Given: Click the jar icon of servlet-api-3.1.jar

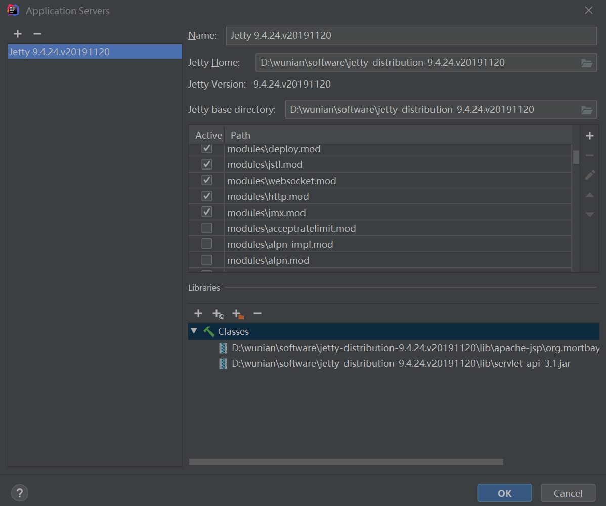Looking at the screenshot, I should tap(223, 364).
